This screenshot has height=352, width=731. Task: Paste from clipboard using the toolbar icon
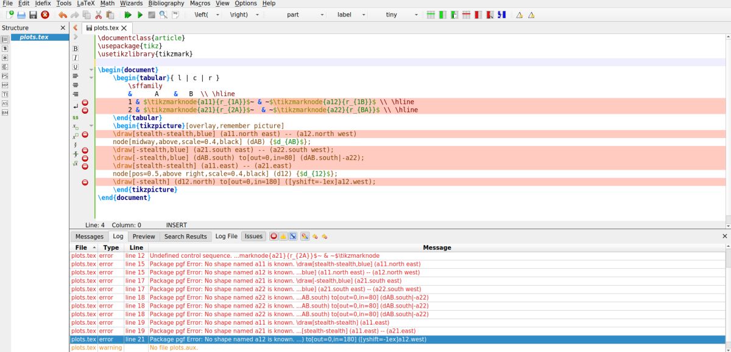(x=110, y=15)
